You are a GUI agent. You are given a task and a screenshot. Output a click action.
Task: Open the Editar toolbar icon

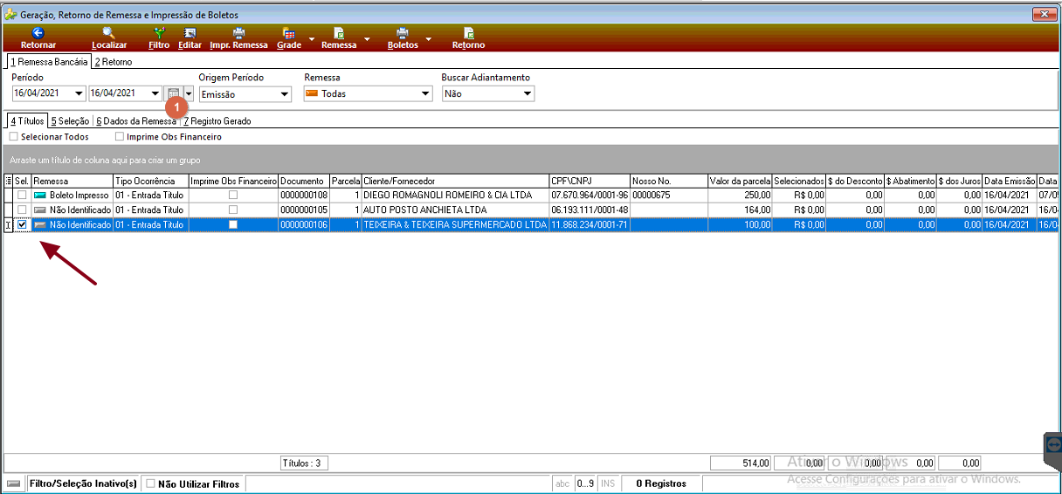190,32
